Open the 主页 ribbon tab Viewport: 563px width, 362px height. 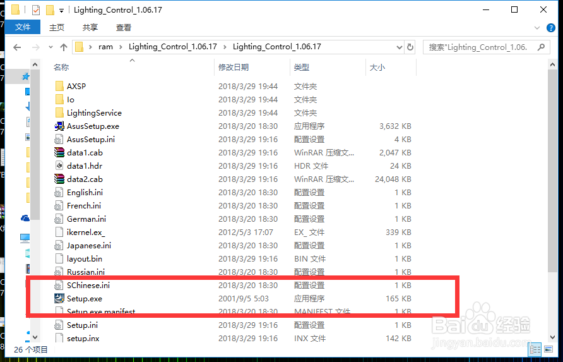(57, 27)
